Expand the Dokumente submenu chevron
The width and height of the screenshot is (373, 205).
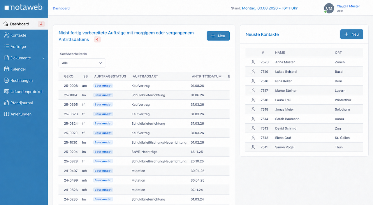click(x=43, y=58)
